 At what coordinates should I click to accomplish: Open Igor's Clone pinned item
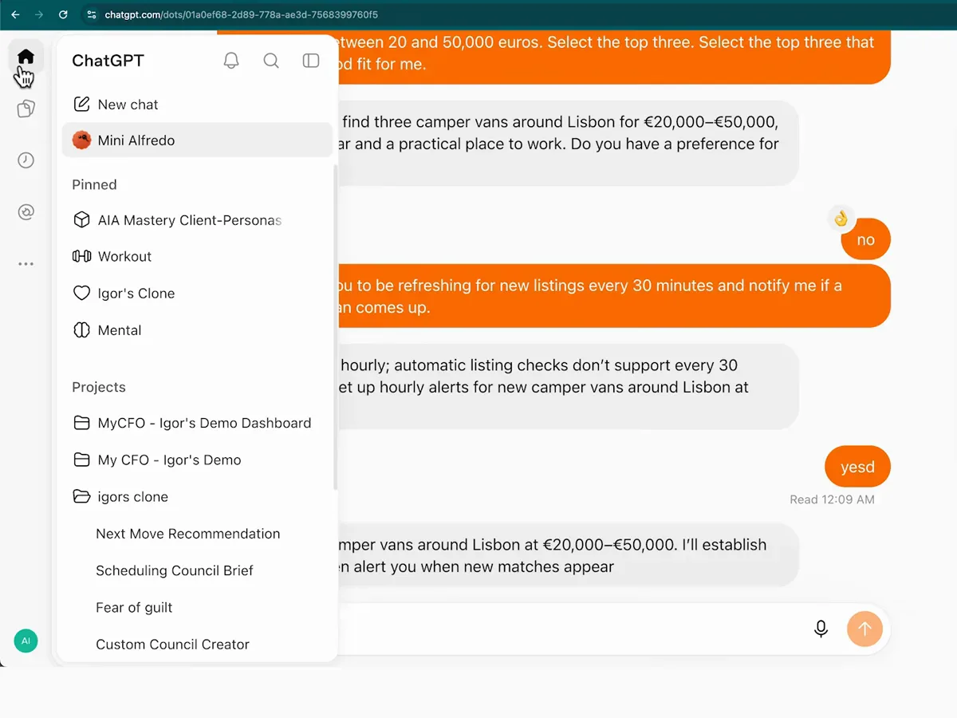[197, 294]
